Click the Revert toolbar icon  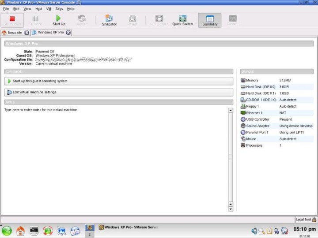point(132,19)
